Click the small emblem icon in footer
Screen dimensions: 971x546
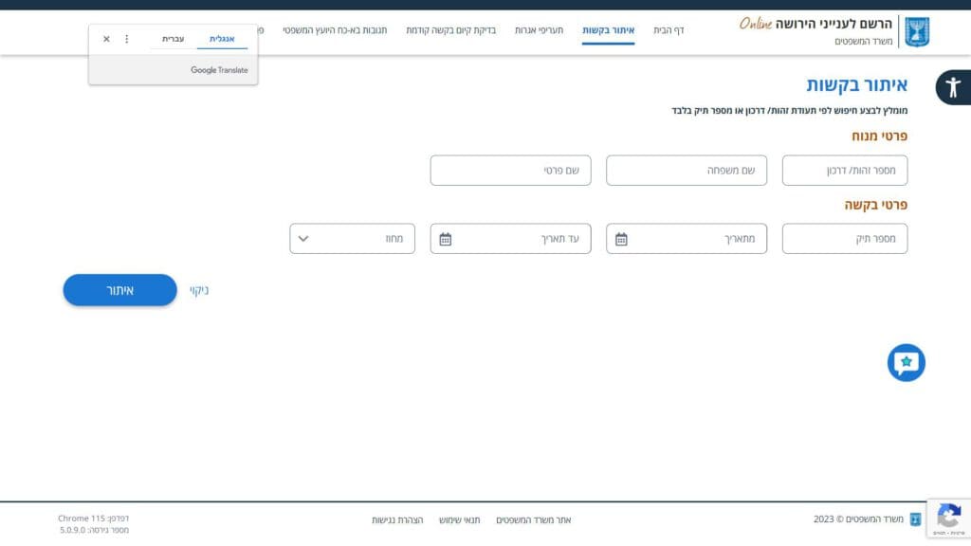pyautogui.click(x=915, y=519)
